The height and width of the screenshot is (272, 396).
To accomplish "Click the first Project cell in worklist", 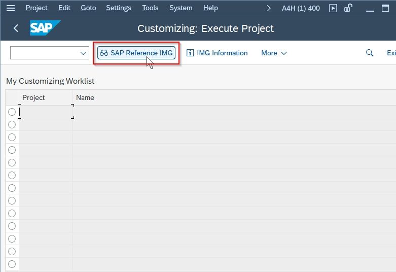I will pyautogui.click(x=46, y=112).
